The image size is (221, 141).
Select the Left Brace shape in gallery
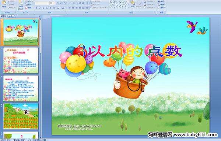[x=123, y=7]
